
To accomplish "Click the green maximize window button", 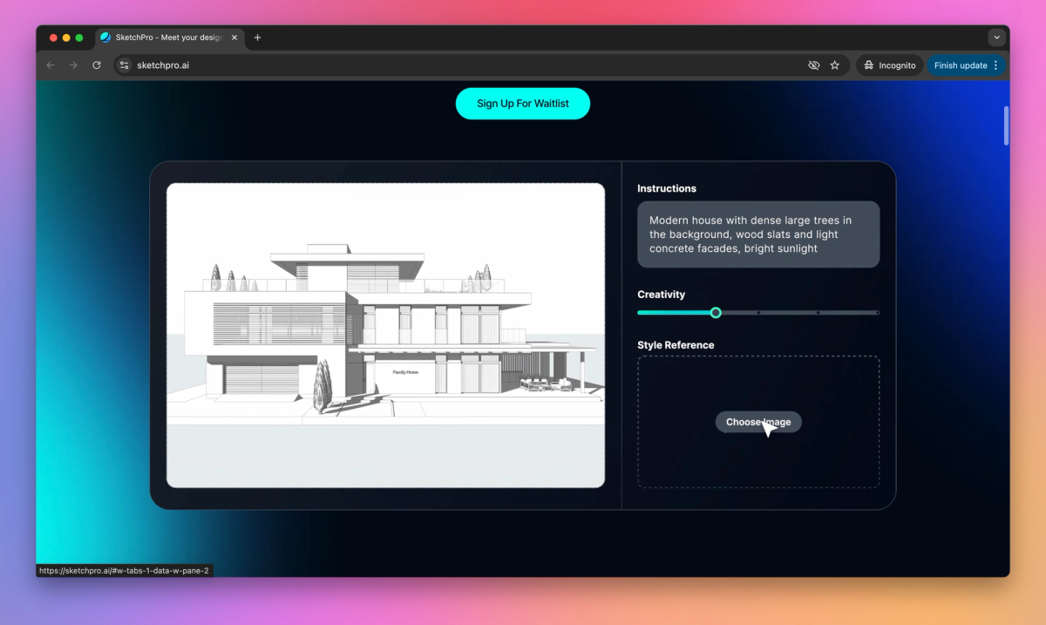I will point(79,37).
